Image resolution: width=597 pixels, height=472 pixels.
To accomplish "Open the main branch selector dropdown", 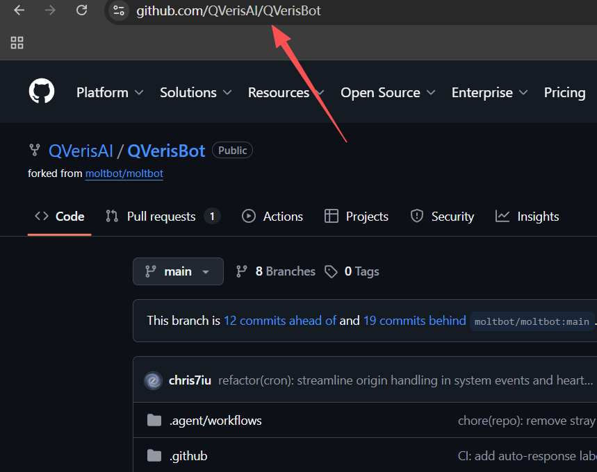I will coord(178,271).
